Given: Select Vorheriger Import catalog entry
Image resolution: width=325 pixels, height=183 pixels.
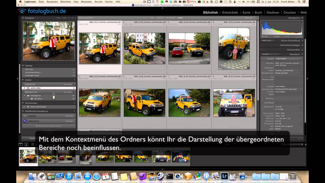Looking at the screenshot, I should click(48, 75).
